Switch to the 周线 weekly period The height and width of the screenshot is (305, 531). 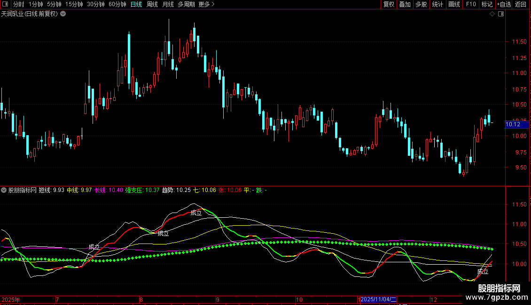(x=152, y=4)
